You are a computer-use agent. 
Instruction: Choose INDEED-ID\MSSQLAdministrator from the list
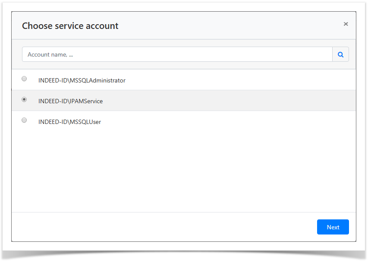[82, 80]
